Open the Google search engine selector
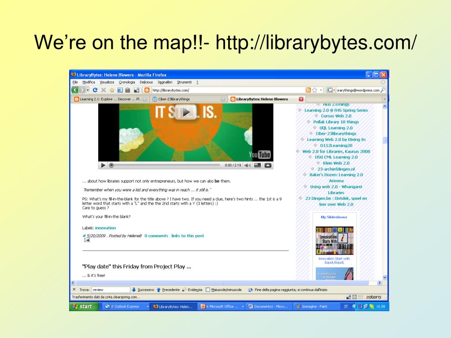The width and height of the screenshot is (451, 338). click(331, 90)
